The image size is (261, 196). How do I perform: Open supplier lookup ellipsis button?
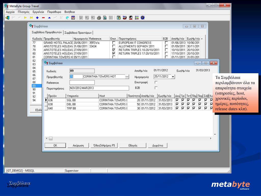127,77
